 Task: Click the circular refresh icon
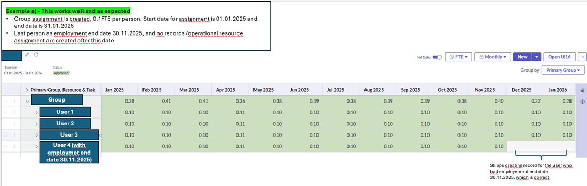36,55
